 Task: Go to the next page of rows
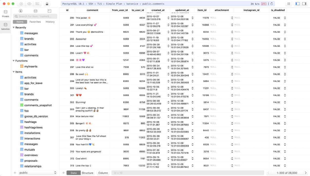coord(305,173)
